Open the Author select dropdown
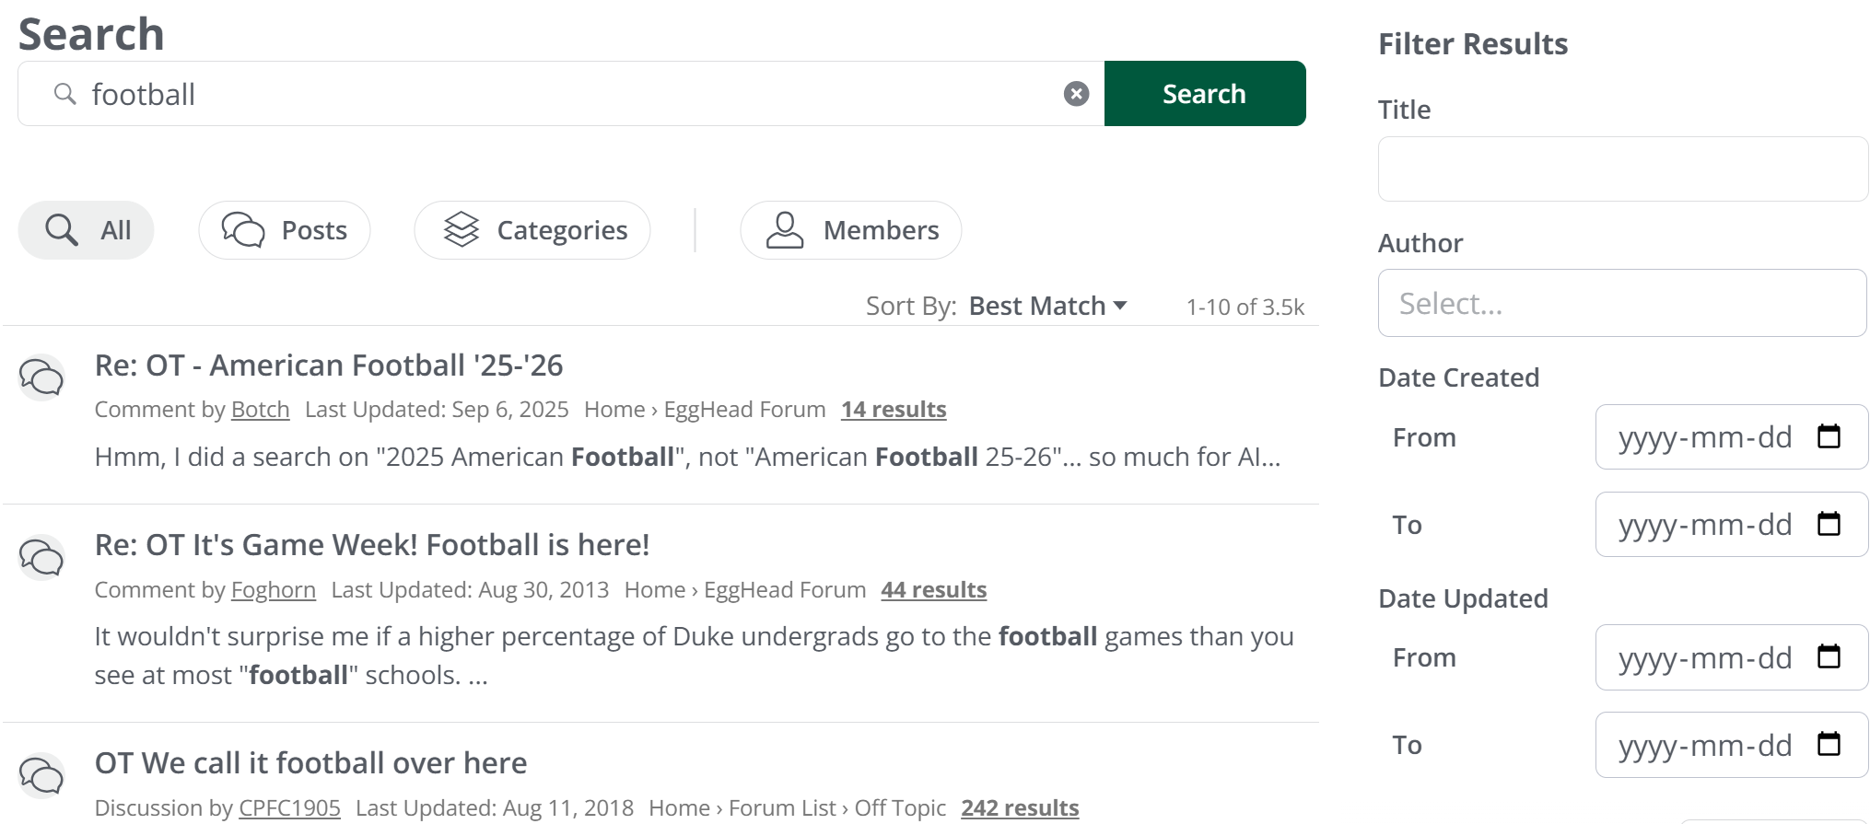 pyautogui.click(x=1621, y=303)
